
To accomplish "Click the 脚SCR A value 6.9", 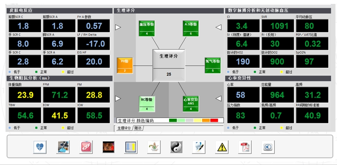I will point(59,44).
